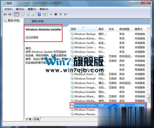Screen dimensions: 154x128
Task: Click the list scrollbar up arrow
Action: 148,29
